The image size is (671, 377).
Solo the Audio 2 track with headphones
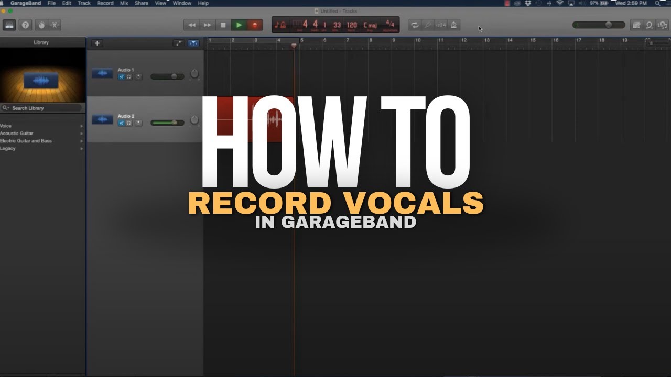coord(128,123)
